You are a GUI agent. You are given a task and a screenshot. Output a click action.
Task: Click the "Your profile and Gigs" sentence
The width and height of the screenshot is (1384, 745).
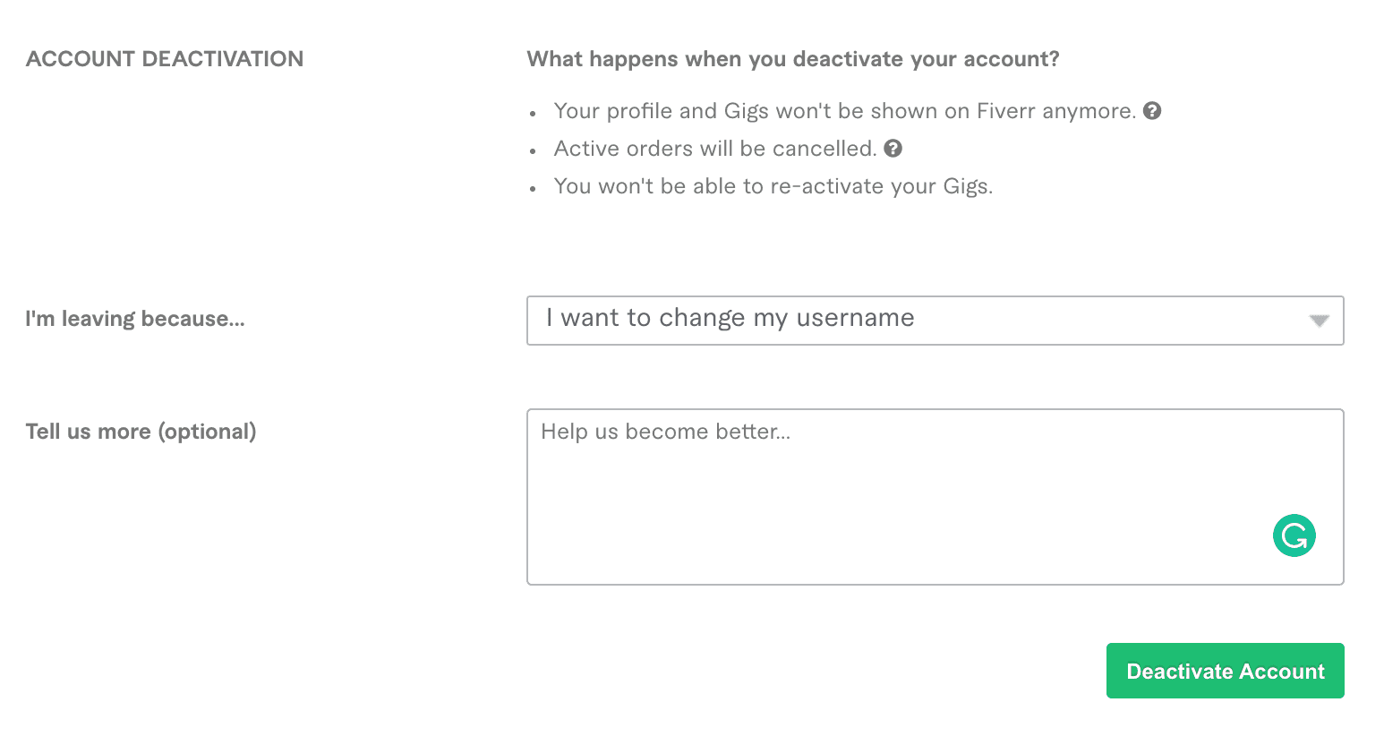pyautogui.click(x=844, y=111)
